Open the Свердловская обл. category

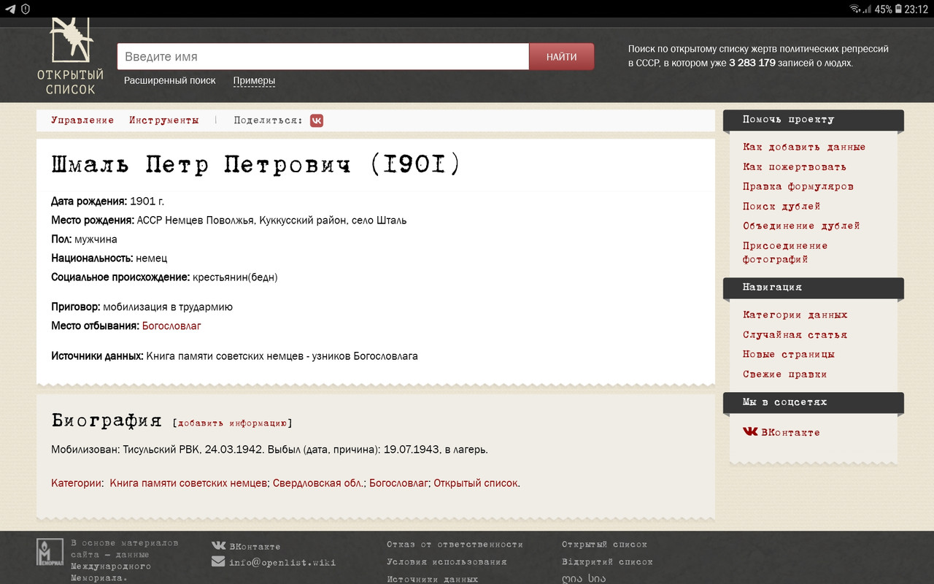click(x=318, y=483)
